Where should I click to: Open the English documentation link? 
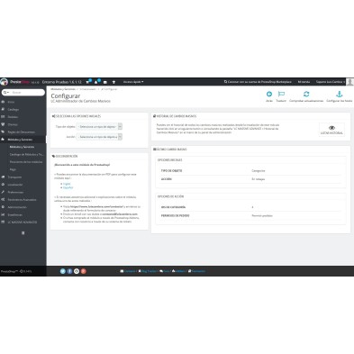pos(67,184)
